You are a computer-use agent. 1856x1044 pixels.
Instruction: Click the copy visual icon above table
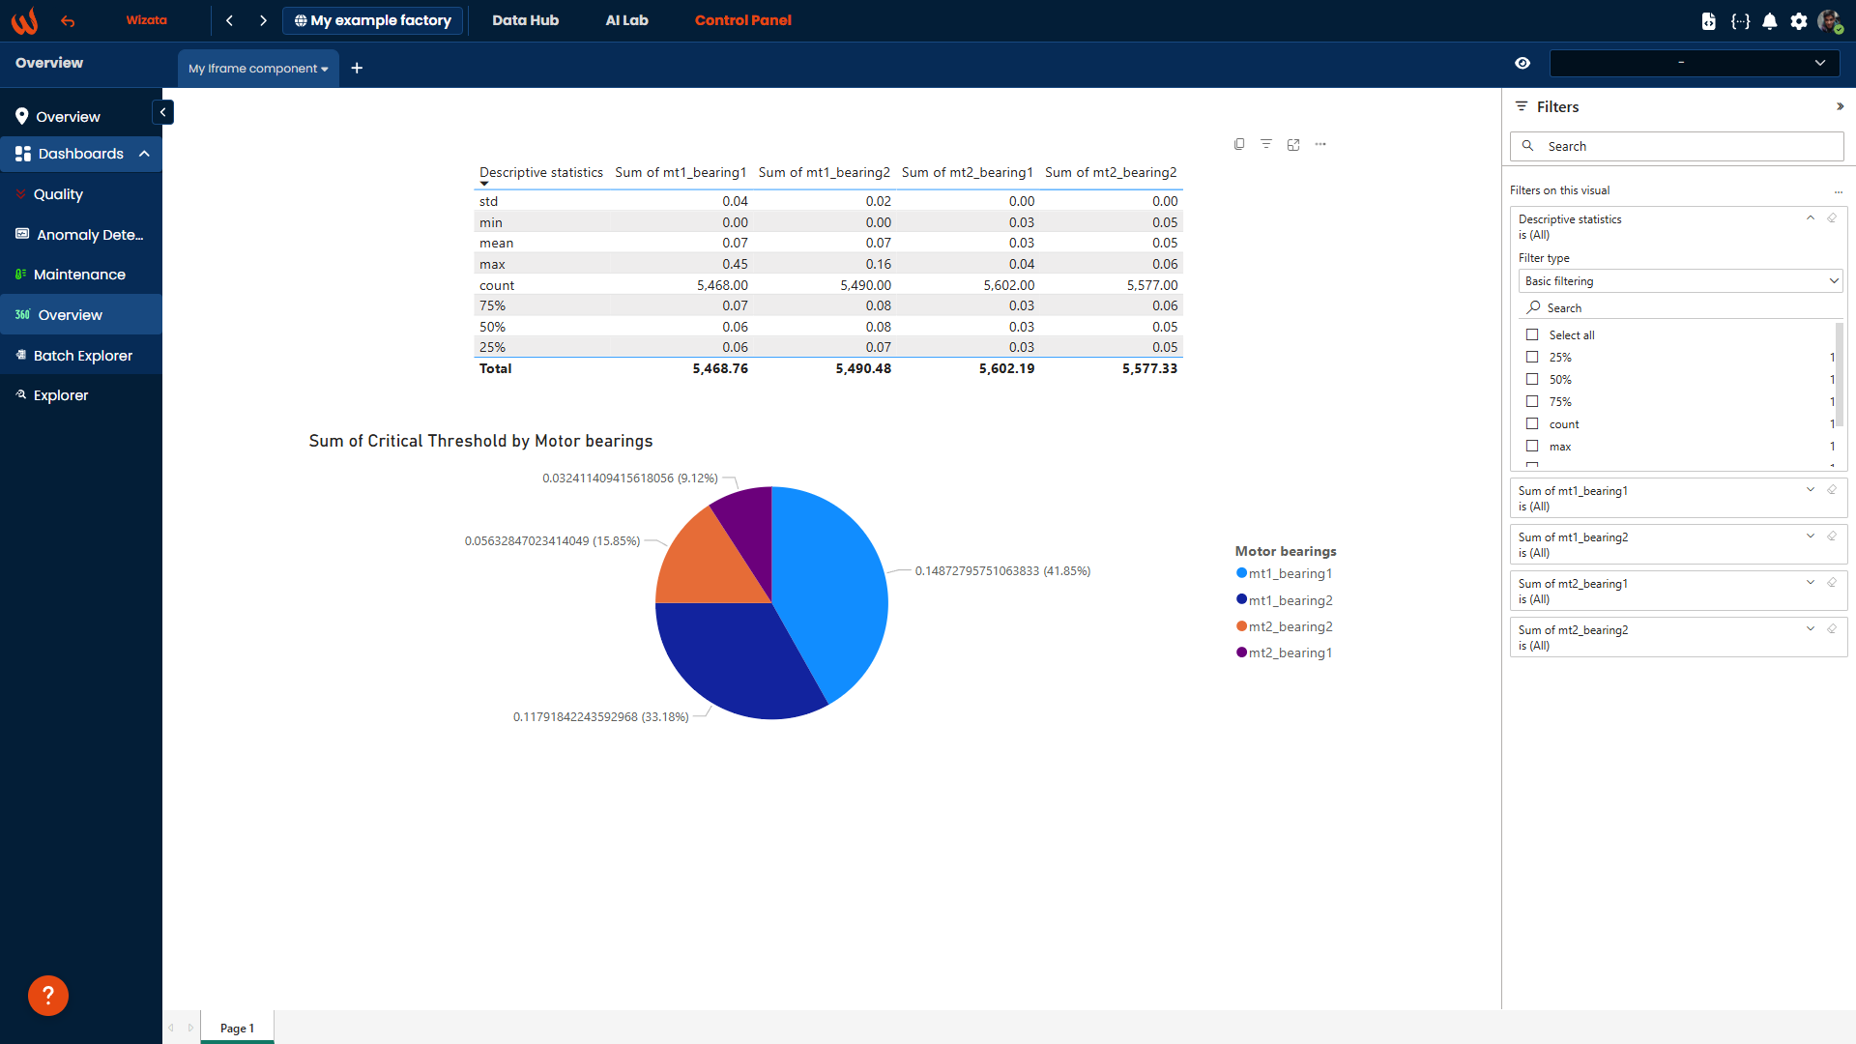1239,145
